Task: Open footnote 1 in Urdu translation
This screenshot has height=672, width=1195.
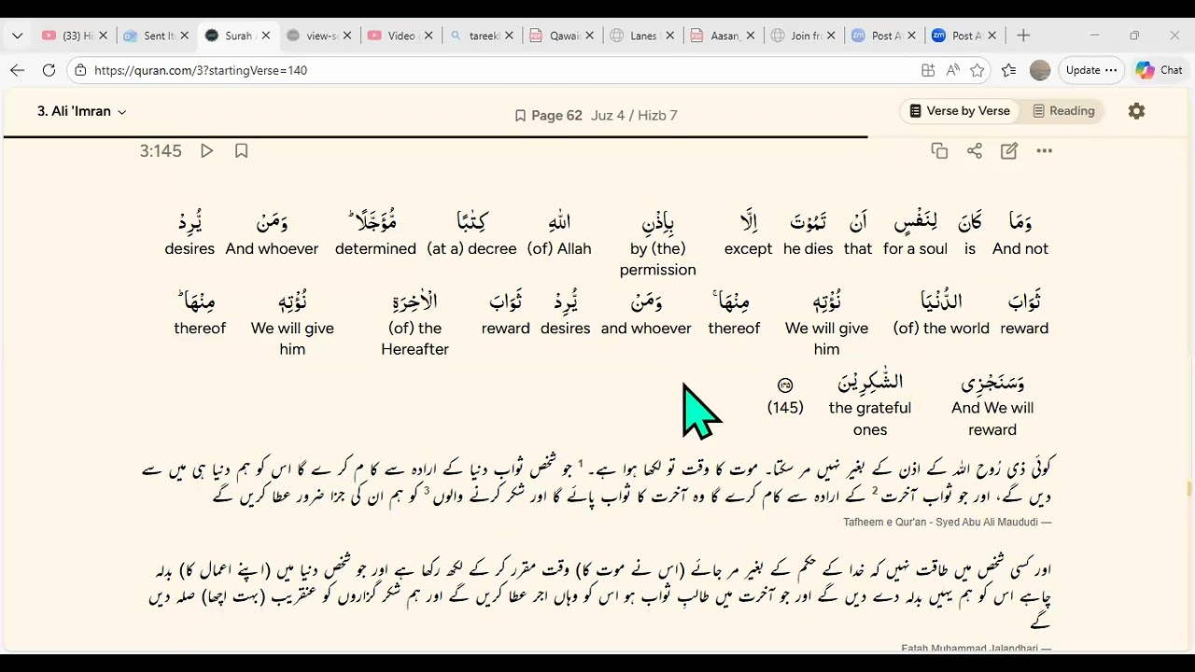Action: click(x=580, y=463)
